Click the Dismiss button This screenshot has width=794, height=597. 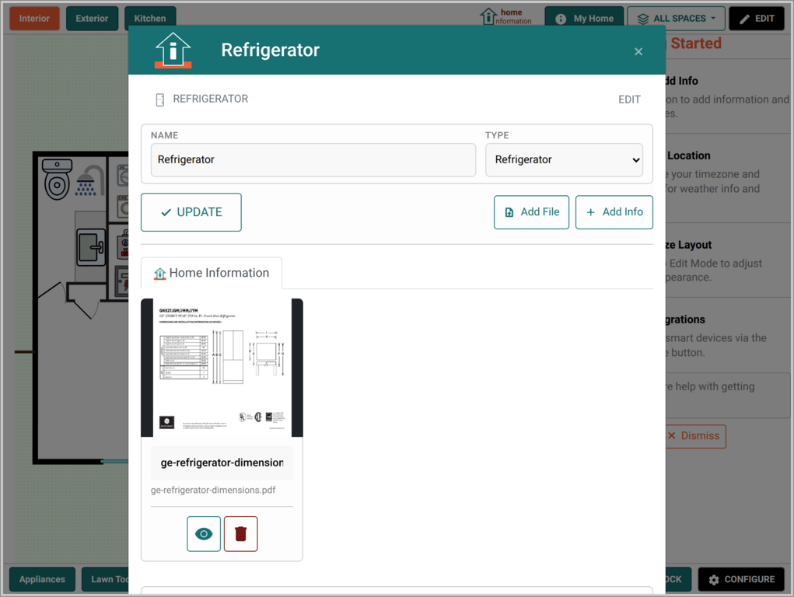pos(694,436)
